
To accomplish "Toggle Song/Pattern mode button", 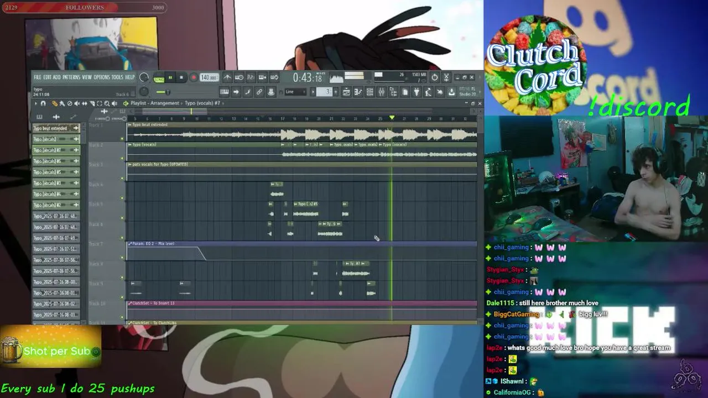I will pos(158,78).
